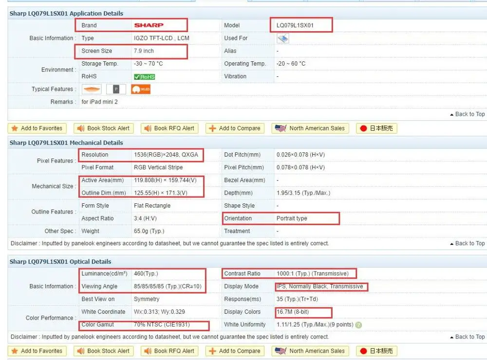487x360 pixels.
Task: Click the -20 ~ 60 °C operating temp value
Action: click(x=291, y=64)
